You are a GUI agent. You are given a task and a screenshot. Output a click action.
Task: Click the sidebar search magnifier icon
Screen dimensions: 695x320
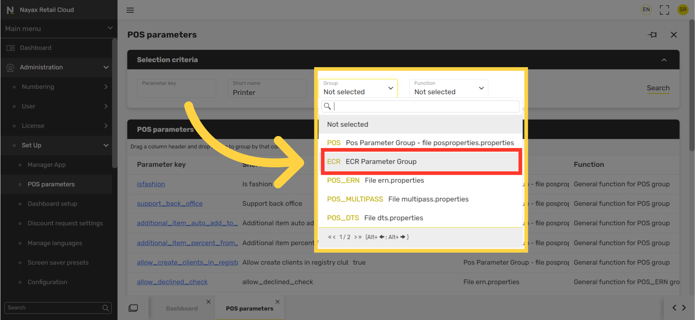point(106,308)
